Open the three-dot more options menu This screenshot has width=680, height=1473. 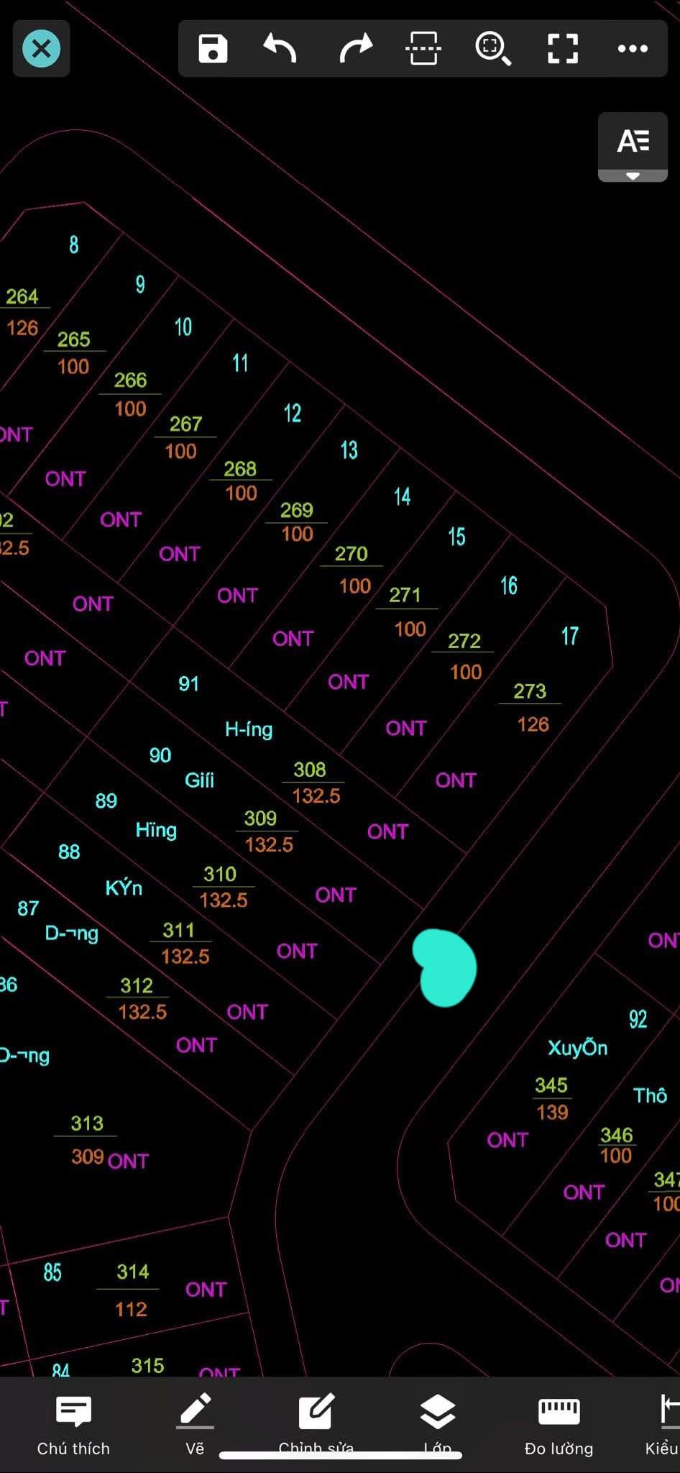tap(633, 49)
